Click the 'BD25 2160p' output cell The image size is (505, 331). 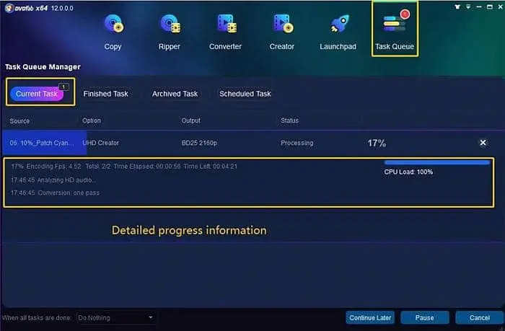(199, 143)
